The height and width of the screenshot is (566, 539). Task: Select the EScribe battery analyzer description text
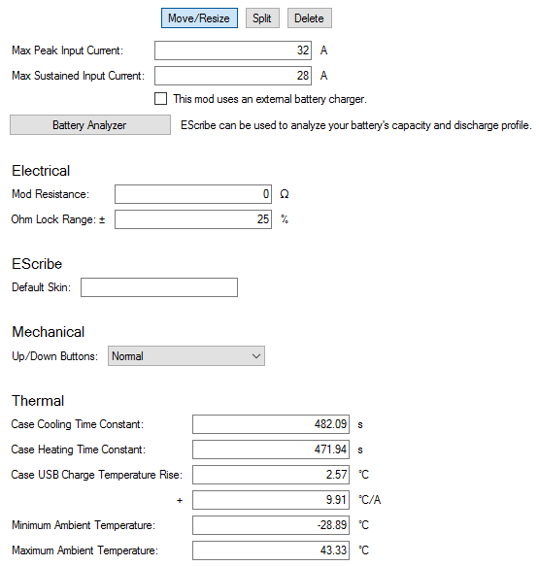(x=356, y=125)
